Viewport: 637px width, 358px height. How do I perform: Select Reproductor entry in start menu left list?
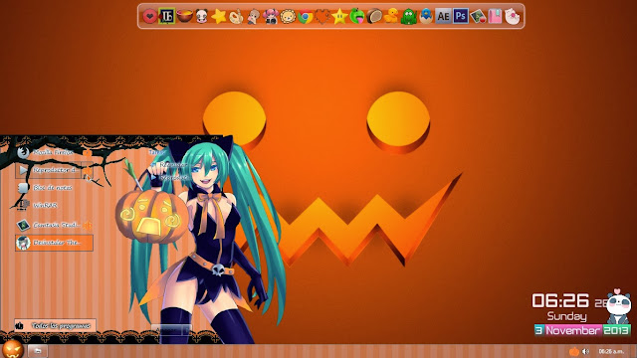pos(48,170)
